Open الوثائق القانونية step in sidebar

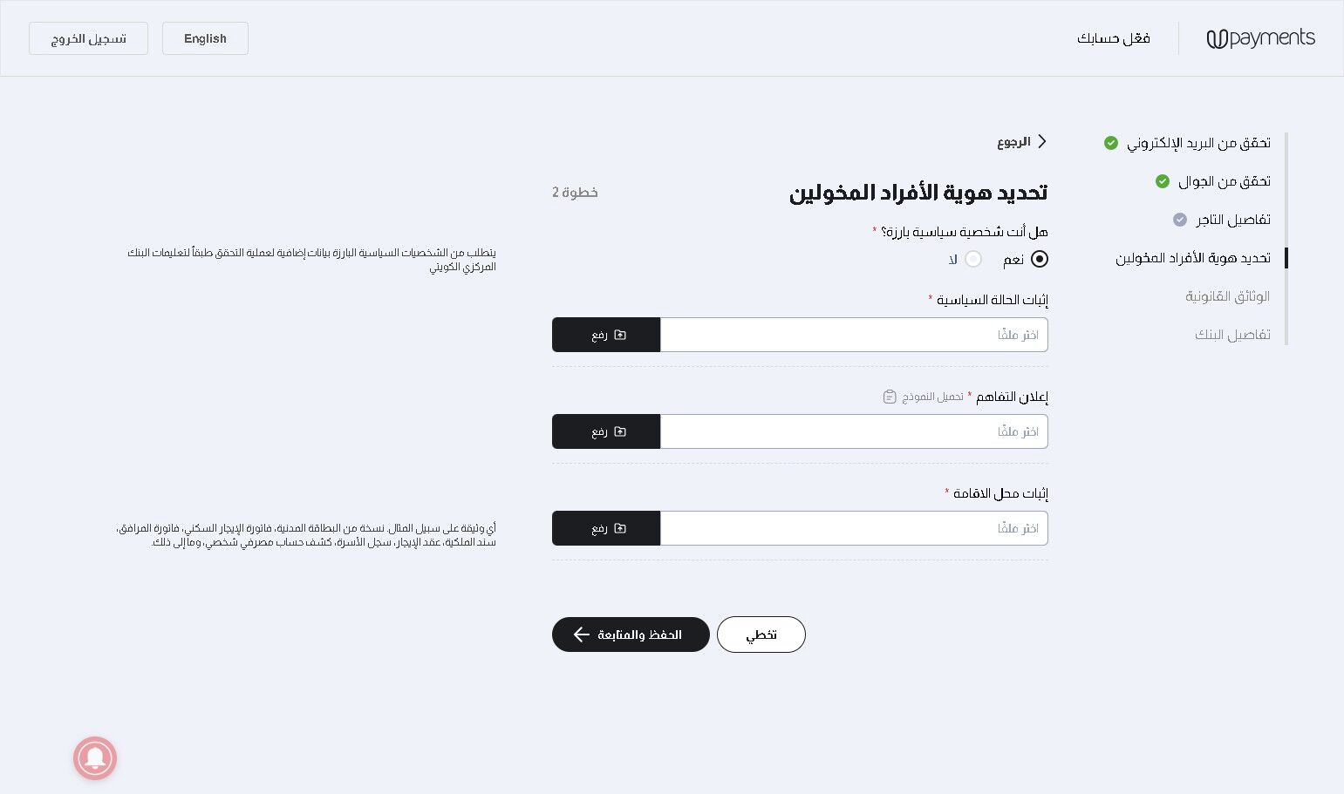(1227, 296)
